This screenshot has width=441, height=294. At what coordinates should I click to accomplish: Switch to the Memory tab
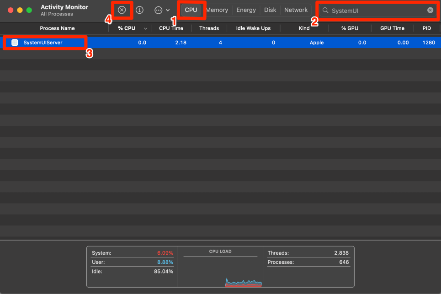217,10
